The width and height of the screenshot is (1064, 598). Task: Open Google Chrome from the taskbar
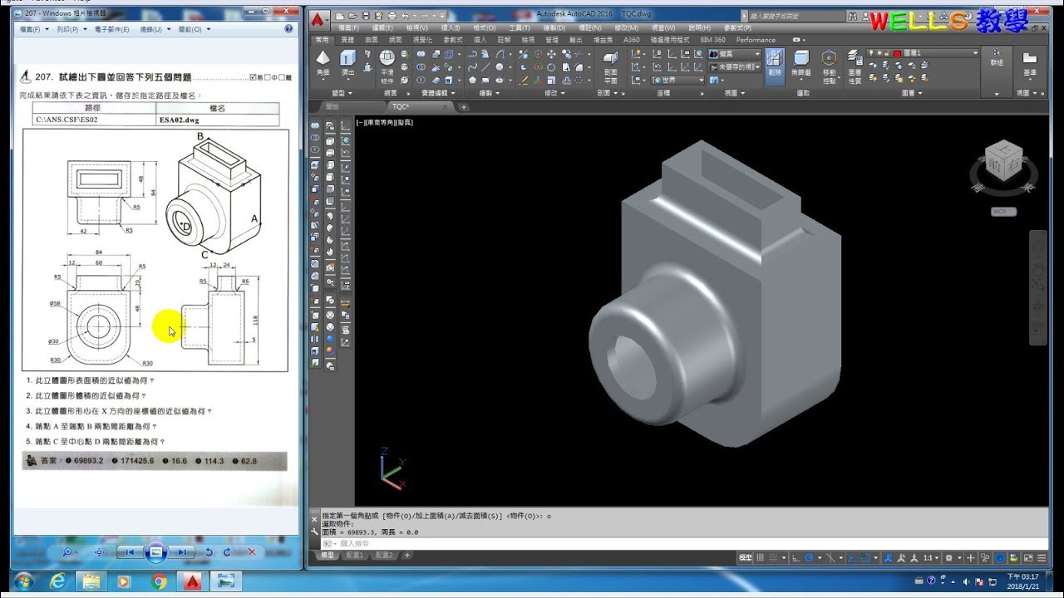click(159, 581)
